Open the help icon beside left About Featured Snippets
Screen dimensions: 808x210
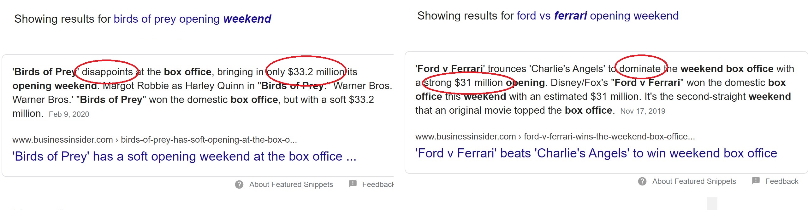pyautogui.click(x=239, y=184)
